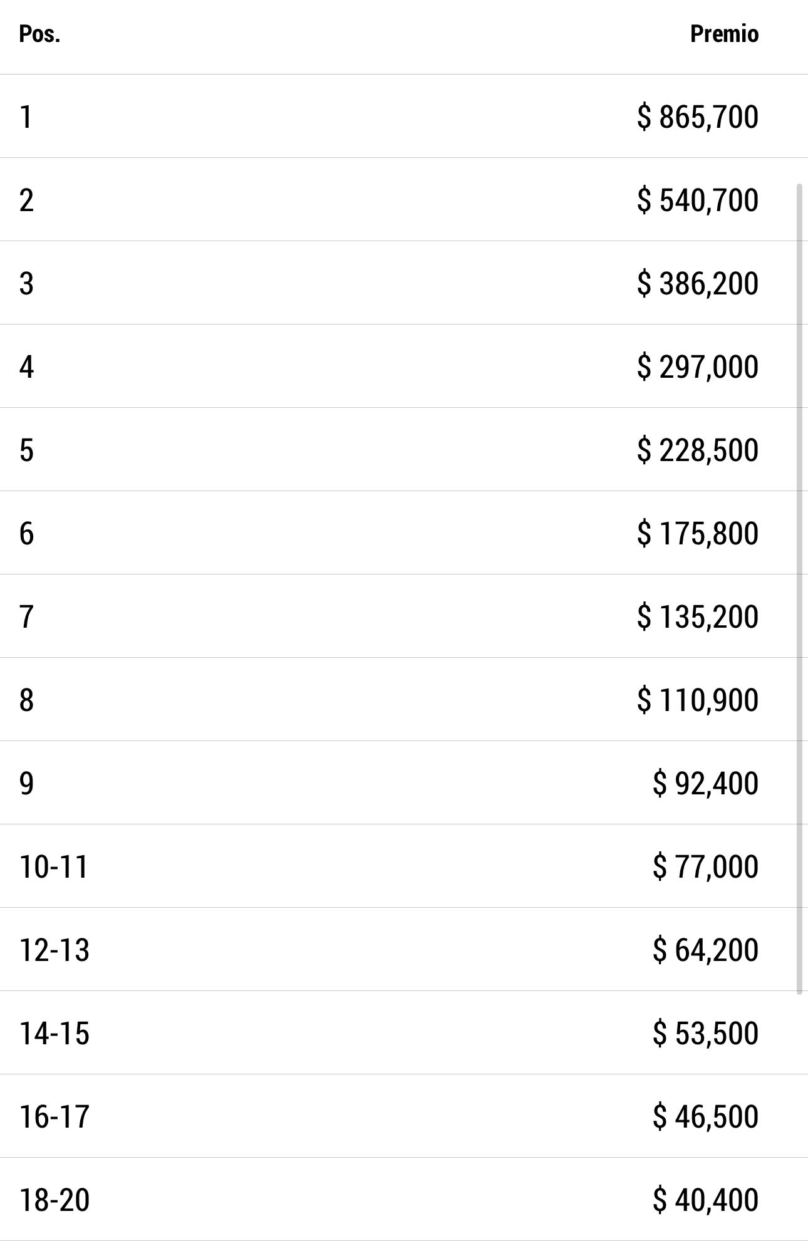This screenshot has width=808, height=1241.
Task: Select the position 1 row
Action: [x=404, y=117]
